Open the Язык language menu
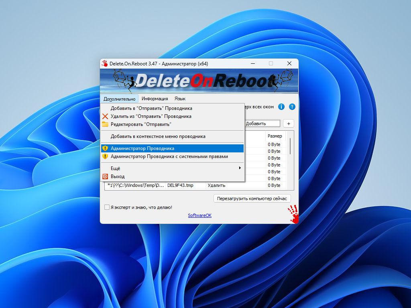The width and height of the screenshot is (411, 308). tap(180, 99)
